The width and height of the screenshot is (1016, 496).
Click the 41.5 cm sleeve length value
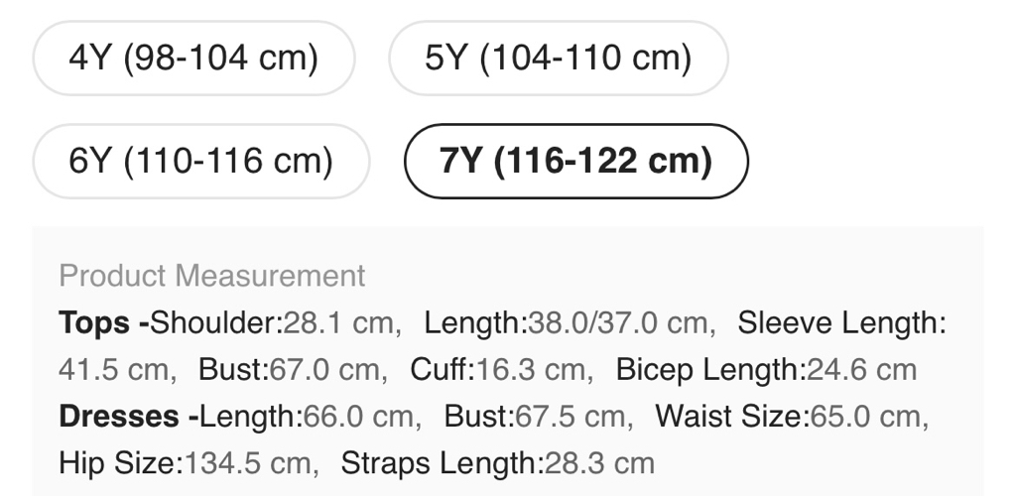coord(114,370)
